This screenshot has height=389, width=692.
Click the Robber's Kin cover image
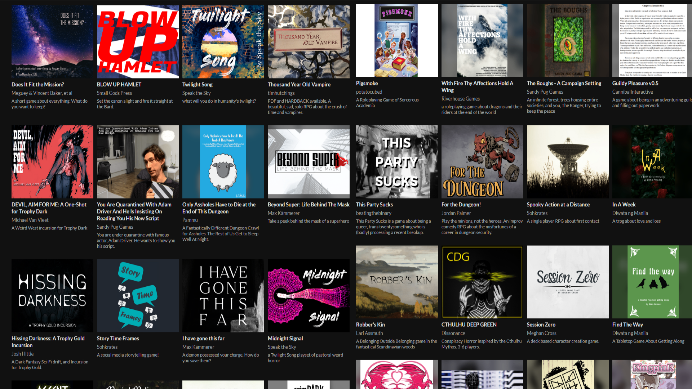click(x=396, y=282)
